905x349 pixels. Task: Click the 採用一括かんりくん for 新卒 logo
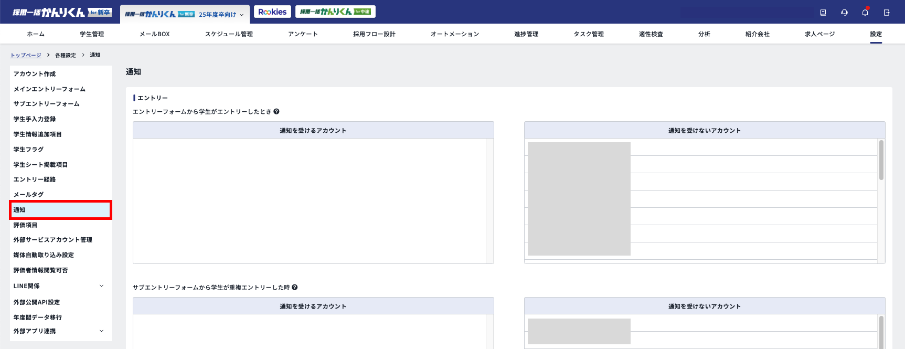62,12
